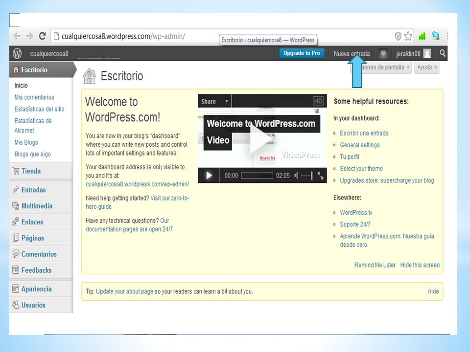Click the Comentarios bubble icon
The height and width of the screenshot is (352, 470).
pos(16,254)
